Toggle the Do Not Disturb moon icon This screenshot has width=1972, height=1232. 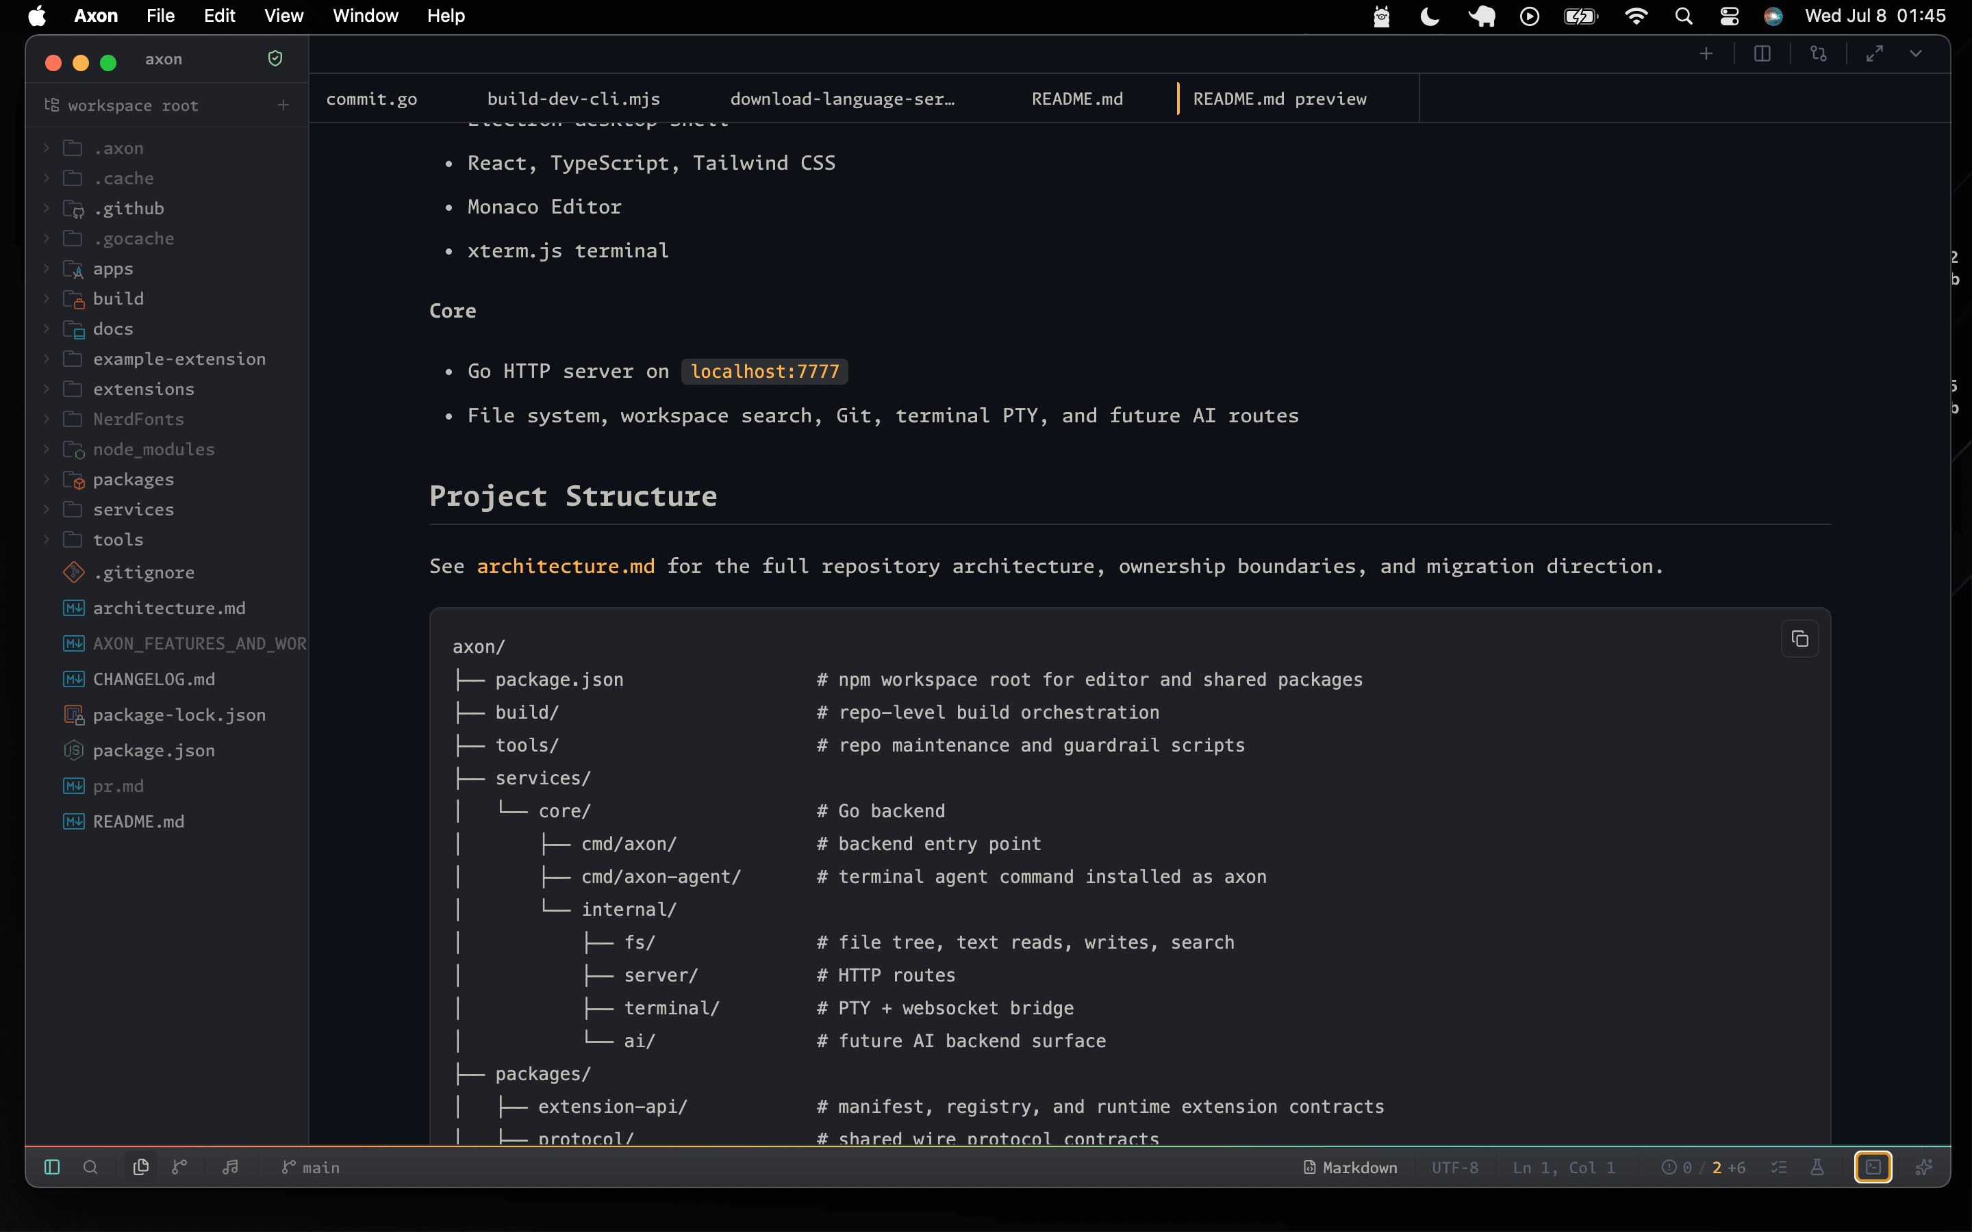(1430, 16)
